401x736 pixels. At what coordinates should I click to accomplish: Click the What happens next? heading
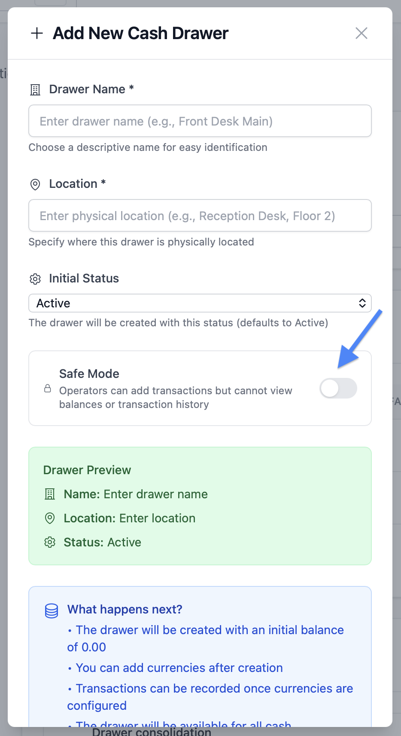pyautogui.click(x=125, y=609)
